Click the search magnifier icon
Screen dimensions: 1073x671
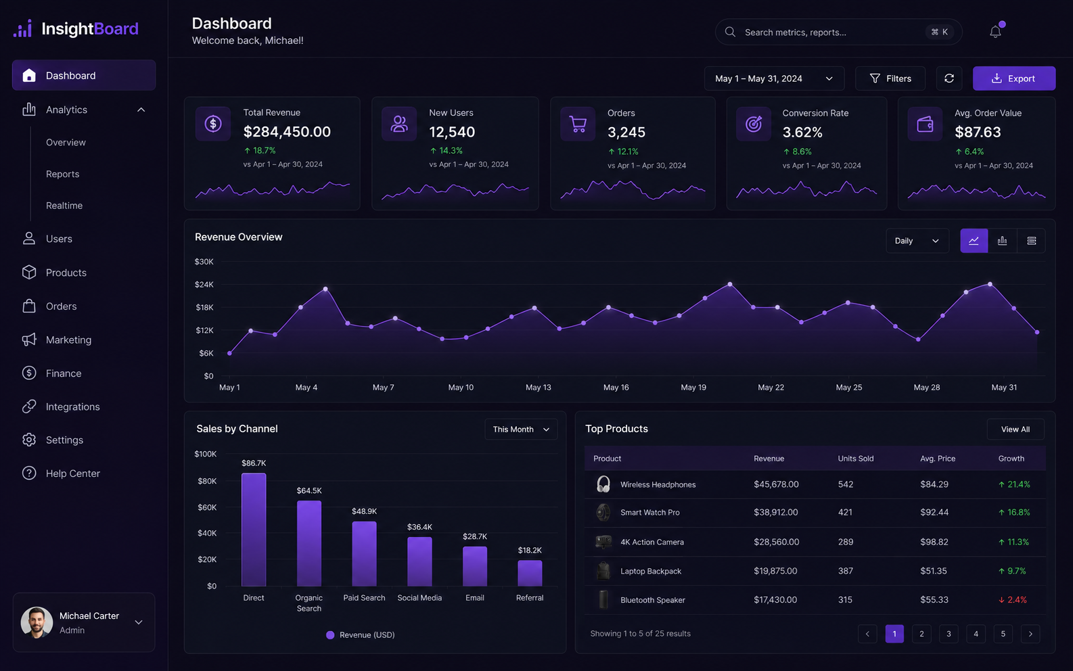(730, 32)
